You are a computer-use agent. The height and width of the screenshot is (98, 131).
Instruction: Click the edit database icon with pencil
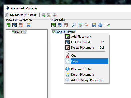pos(49,15)
